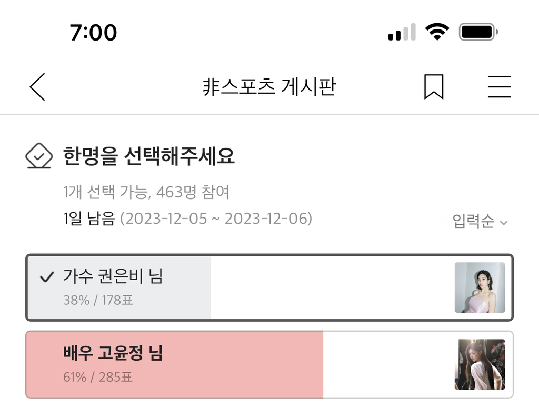Tap the cellular signal bars
This screenshot has height=417, width=539.
click(x=402, y=33)
